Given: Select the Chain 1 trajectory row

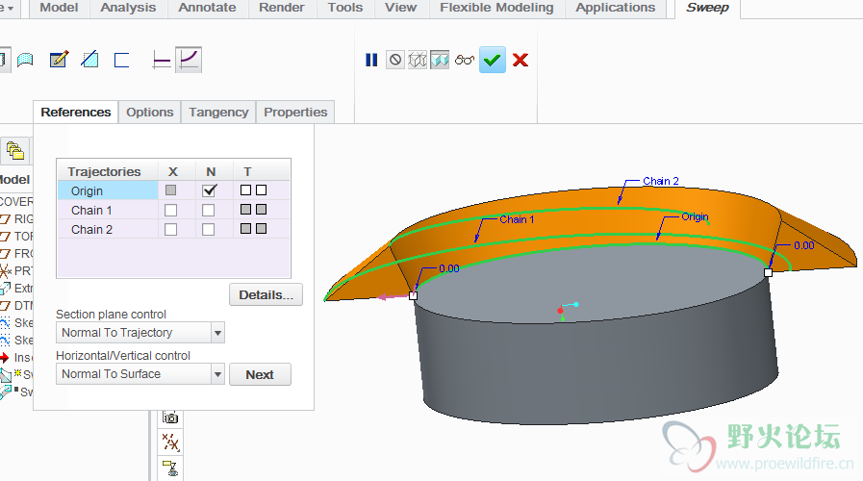Looking at the screenshot, I should click(x=173, y=211).
